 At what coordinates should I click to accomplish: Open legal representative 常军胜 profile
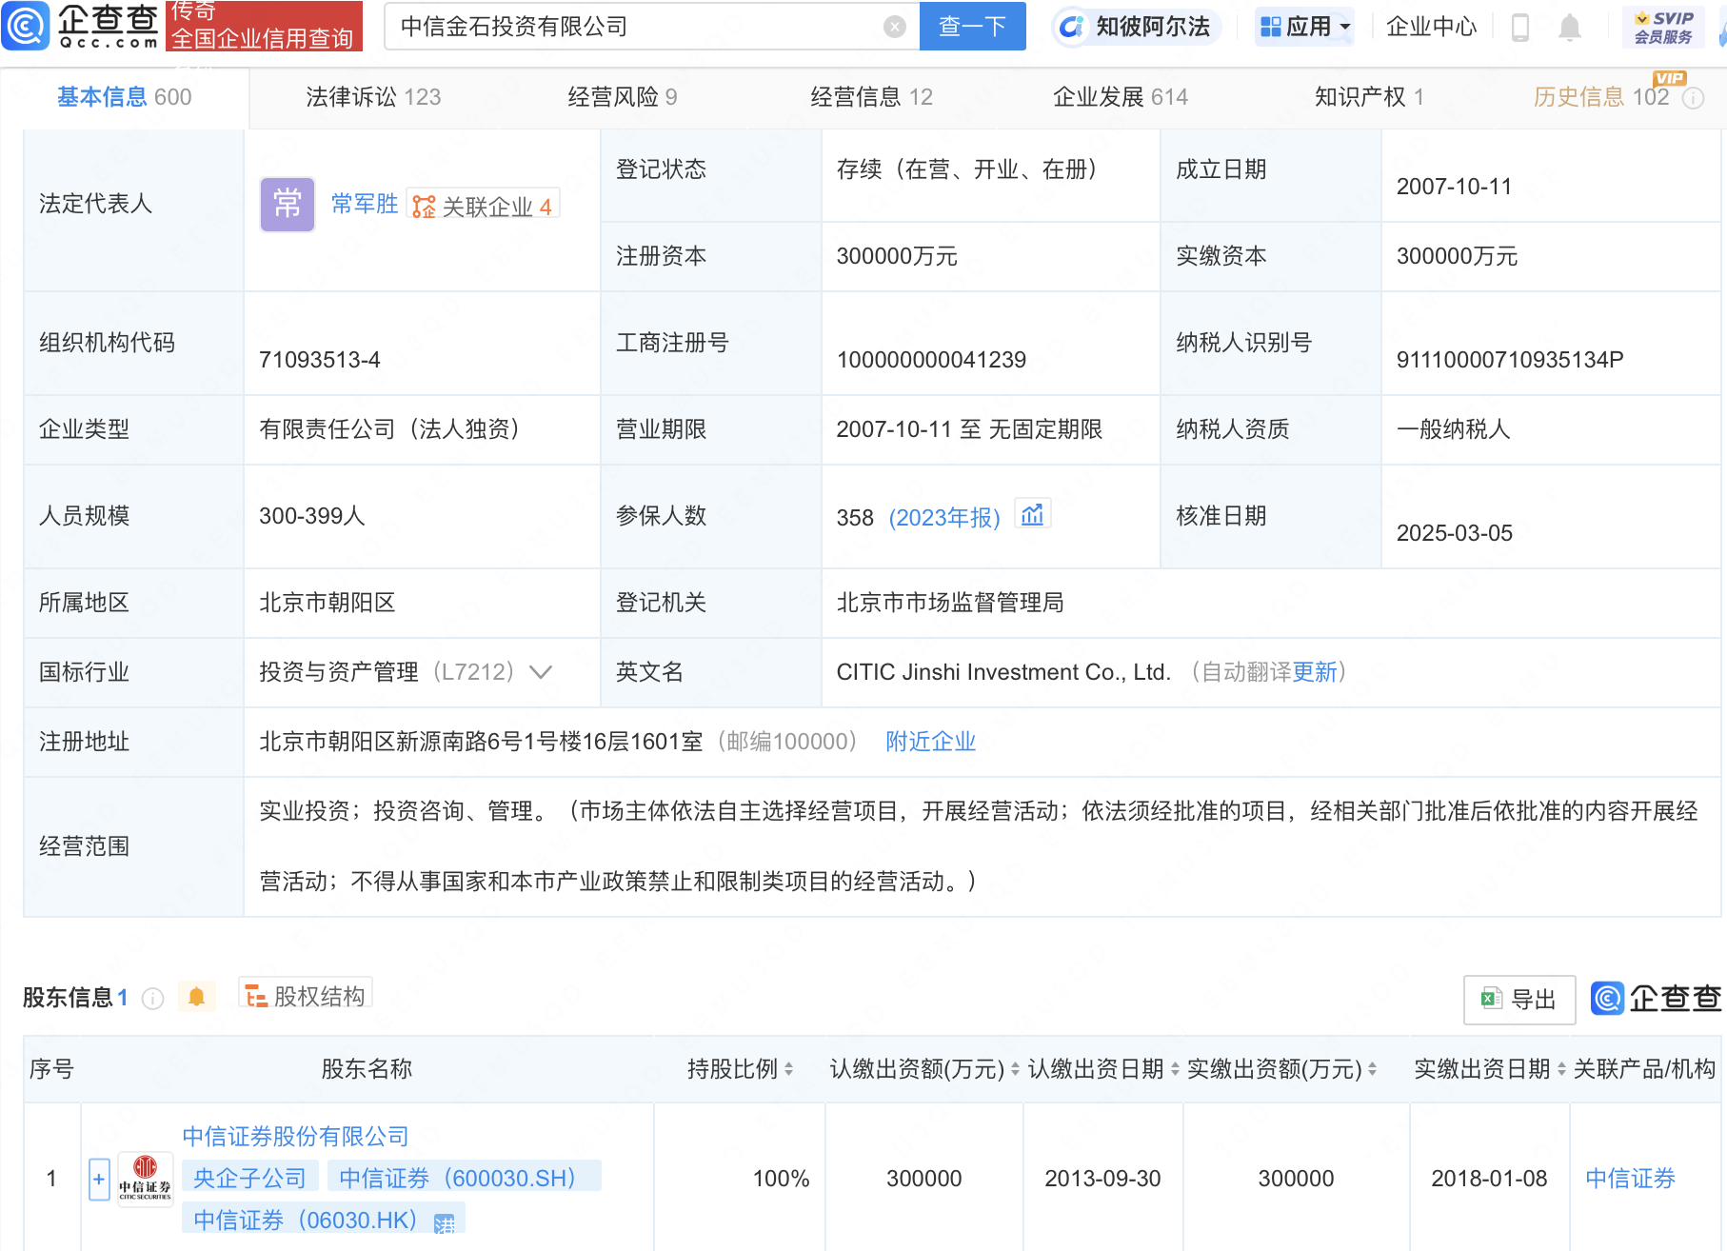tap(365, 204)
